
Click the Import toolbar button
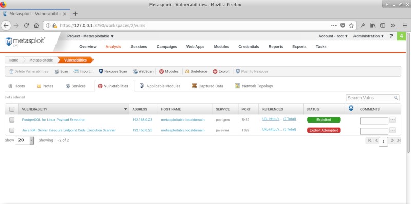point(83,71)
